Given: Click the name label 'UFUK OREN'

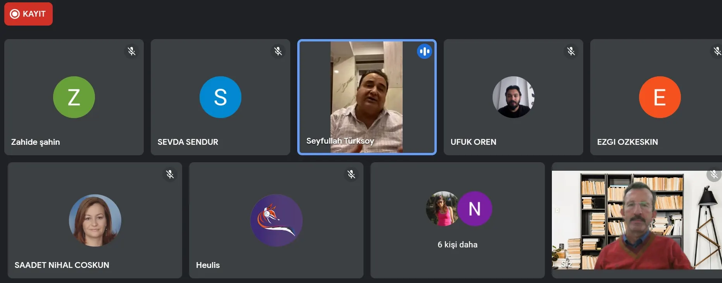Looking at the screenshot, I should coord(474,142).
